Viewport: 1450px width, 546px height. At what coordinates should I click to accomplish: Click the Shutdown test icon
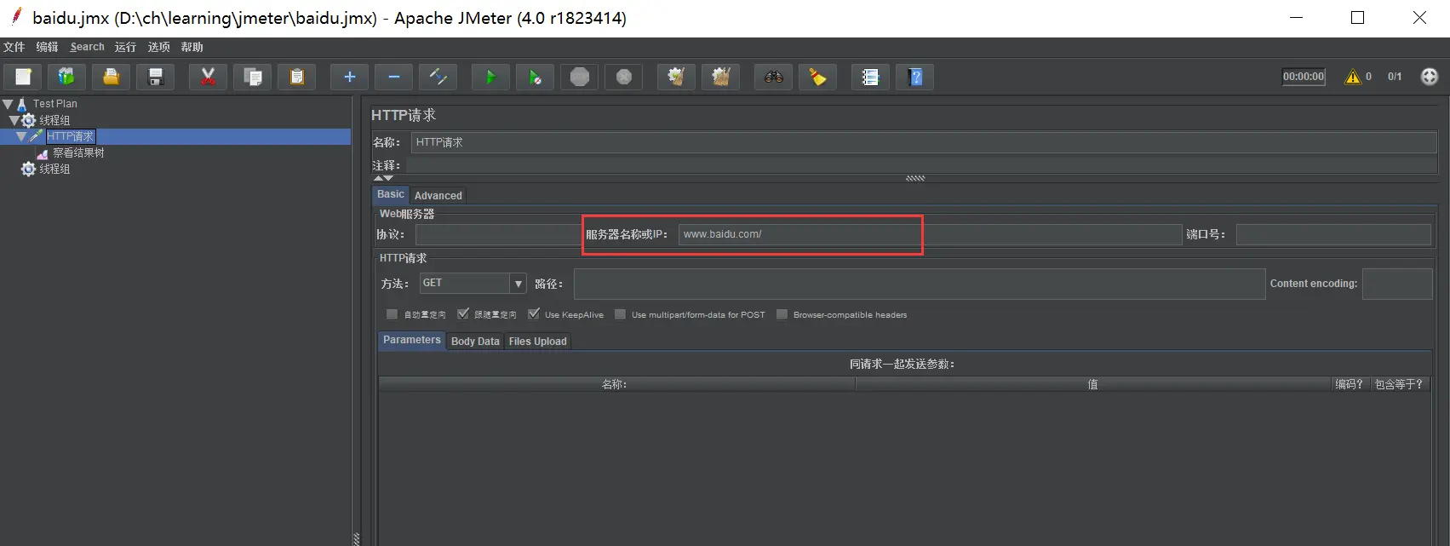pos(623,77)
